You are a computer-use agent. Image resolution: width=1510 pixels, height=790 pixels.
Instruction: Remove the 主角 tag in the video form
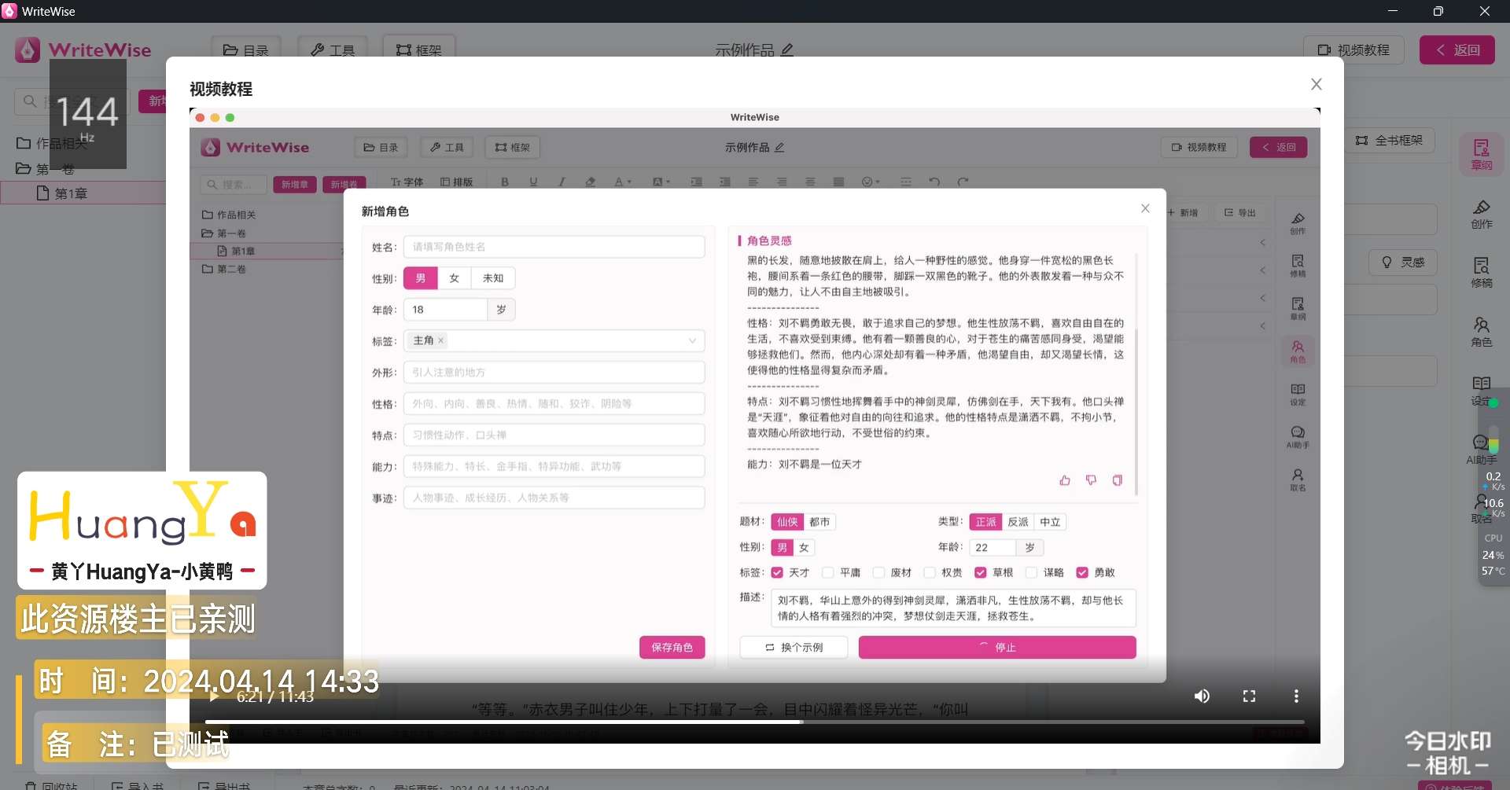pyautogui.click(x=441, y=340)
